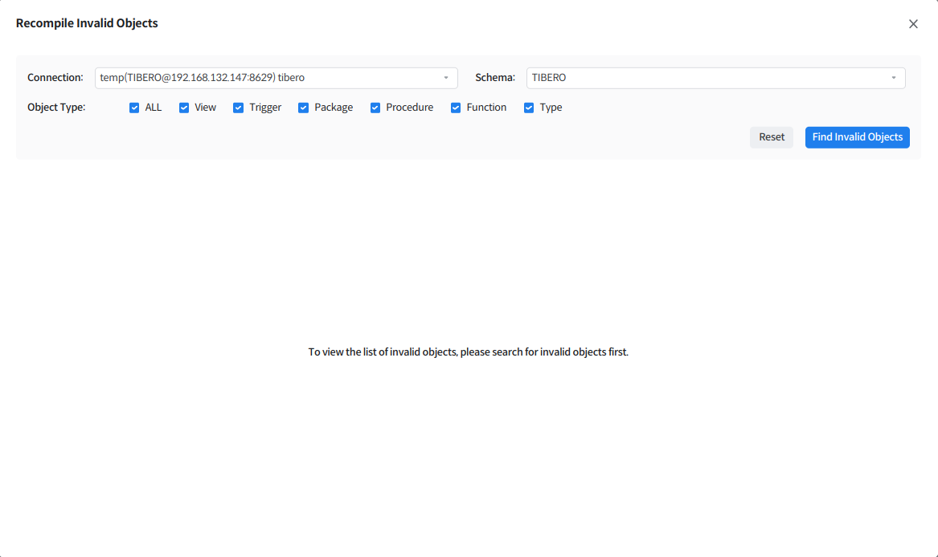Disable the Trigger checkbox
Screen dimensions: 938x557
click(x=239, y=108)
